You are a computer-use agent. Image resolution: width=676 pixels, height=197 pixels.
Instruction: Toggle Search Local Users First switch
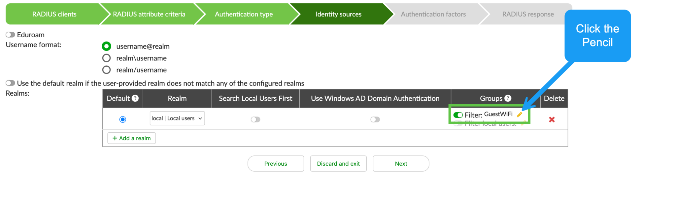click(x=255, y=119)
